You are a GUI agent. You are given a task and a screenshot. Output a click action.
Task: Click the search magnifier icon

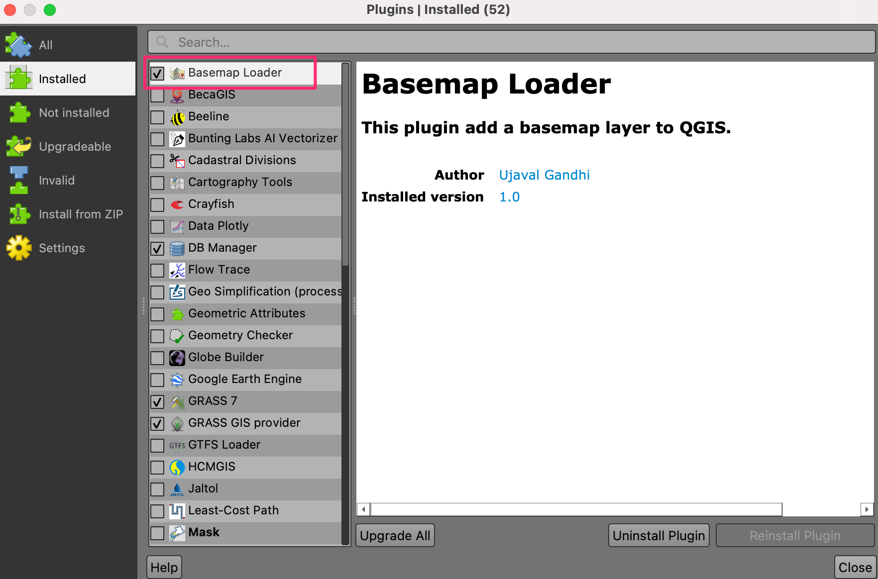pos(162,42)
